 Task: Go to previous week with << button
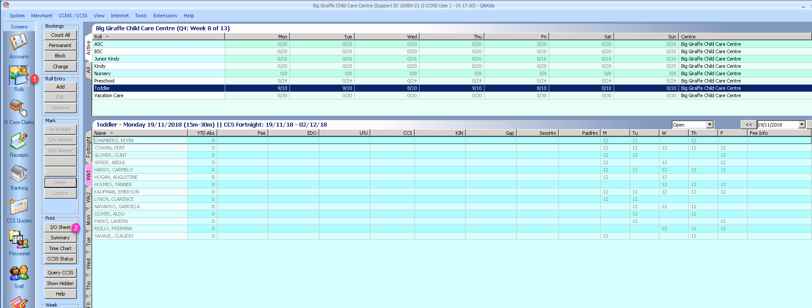pos(748,125)
